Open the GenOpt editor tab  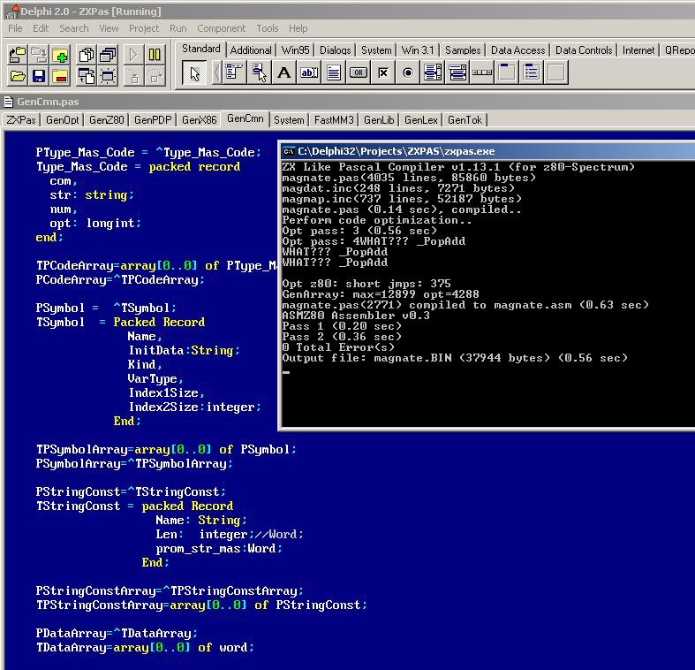(x=63, y=120)
